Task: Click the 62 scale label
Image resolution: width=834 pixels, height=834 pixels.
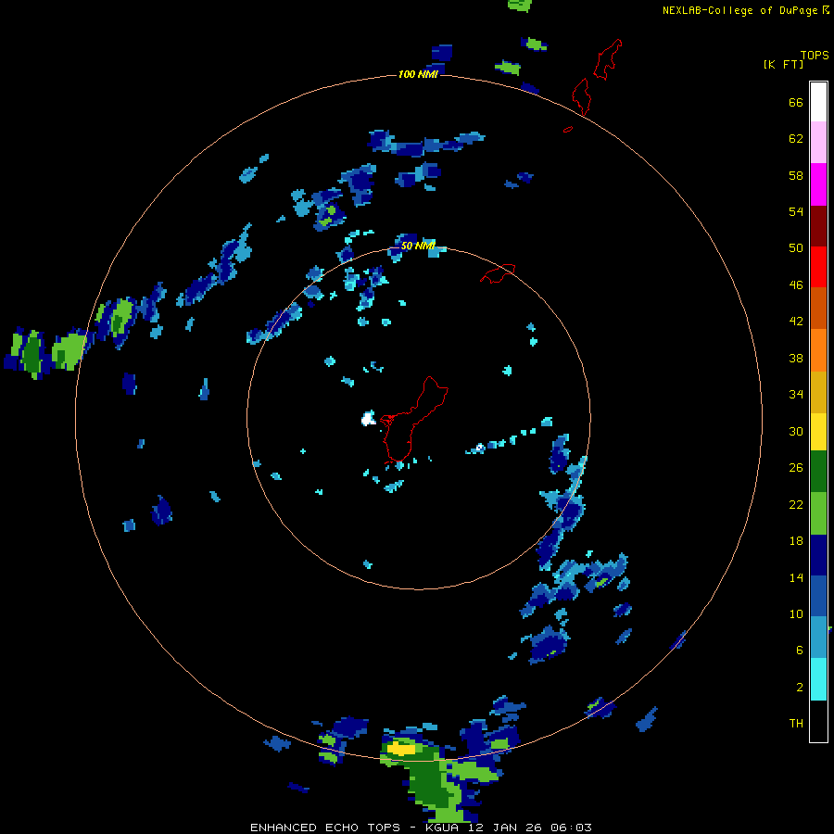Action: coord(796,138)
